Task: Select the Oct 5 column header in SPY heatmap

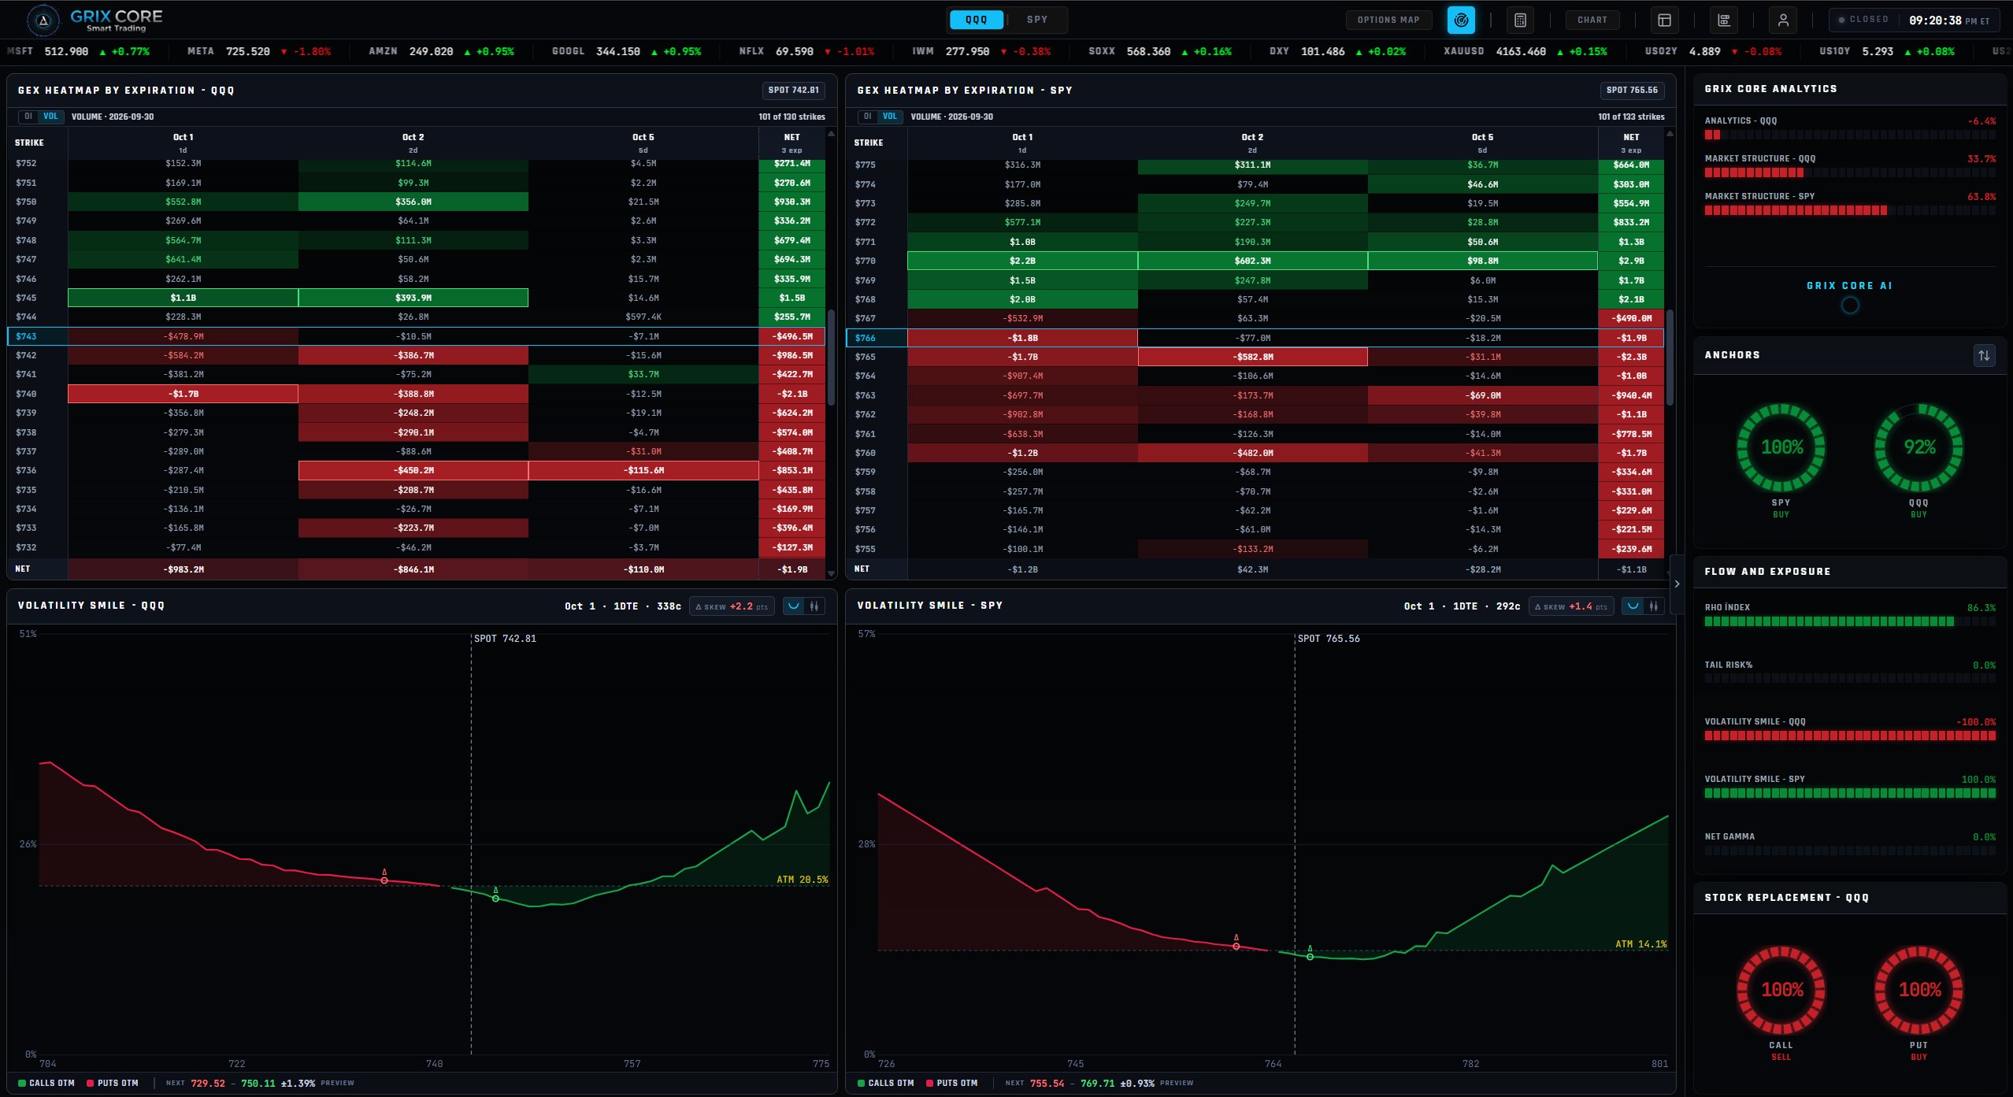Action: (x=1482, y=143)
